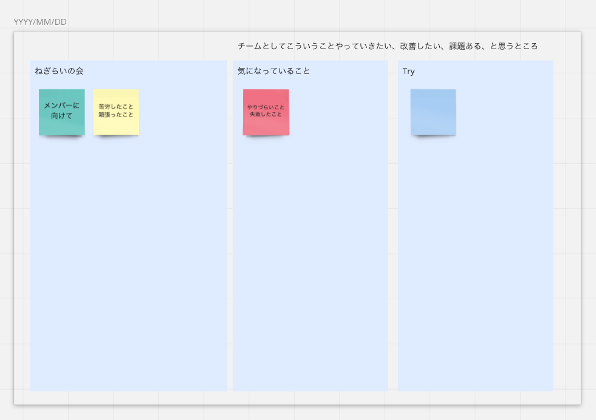Viewport: 596px width, 420px height.
Task: Select the green sticky note メンバーに向けて
Action: [61, 112]
